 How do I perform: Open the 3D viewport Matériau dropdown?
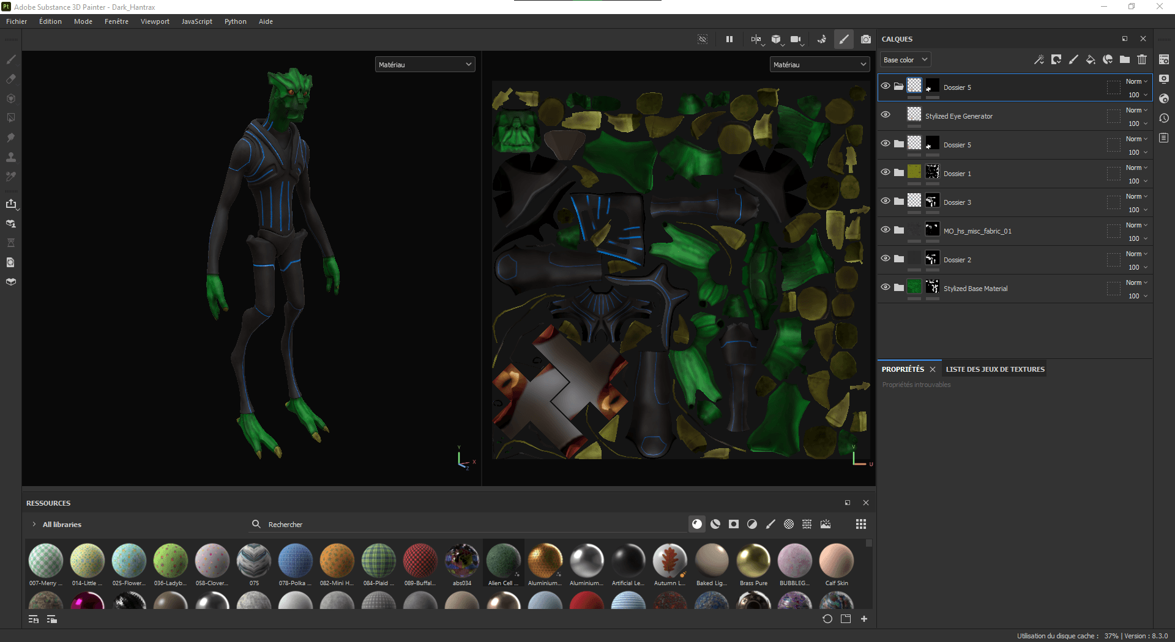pos(425,64)
